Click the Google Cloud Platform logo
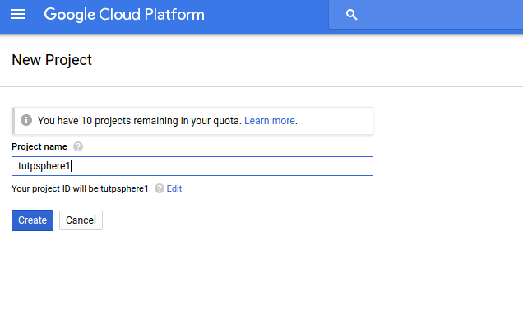 click(x=124, y=15)
